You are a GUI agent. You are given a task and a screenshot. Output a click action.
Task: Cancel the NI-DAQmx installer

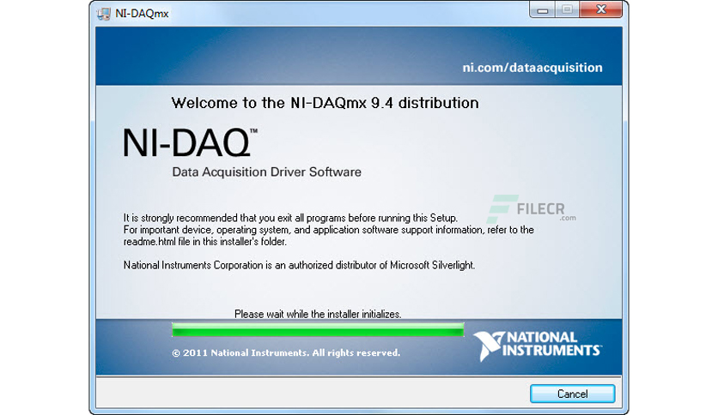572,394
